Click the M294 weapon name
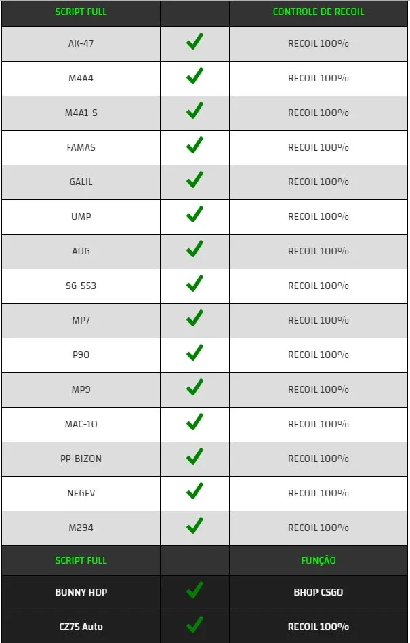Viewport: 410px width, 643px height. tap(81, 528)
